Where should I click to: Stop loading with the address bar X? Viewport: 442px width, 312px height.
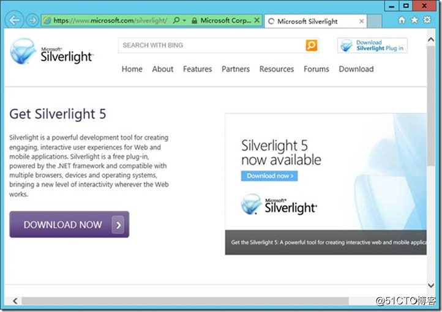tap(257, 20)
